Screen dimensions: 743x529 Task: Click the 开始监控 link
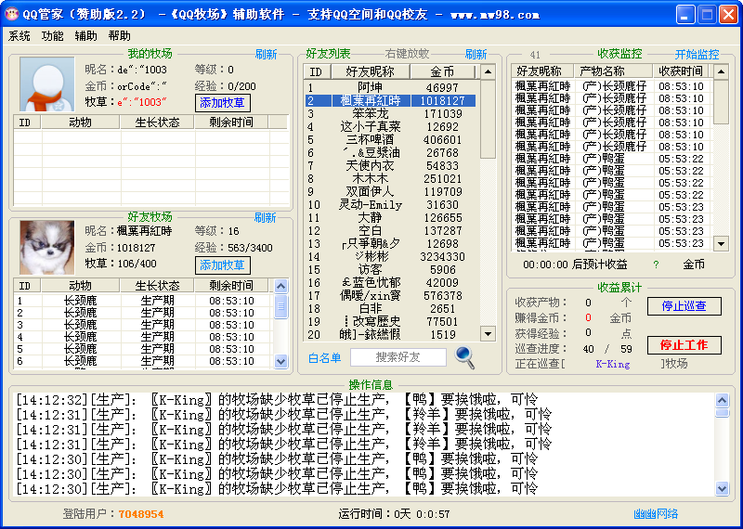697,55
